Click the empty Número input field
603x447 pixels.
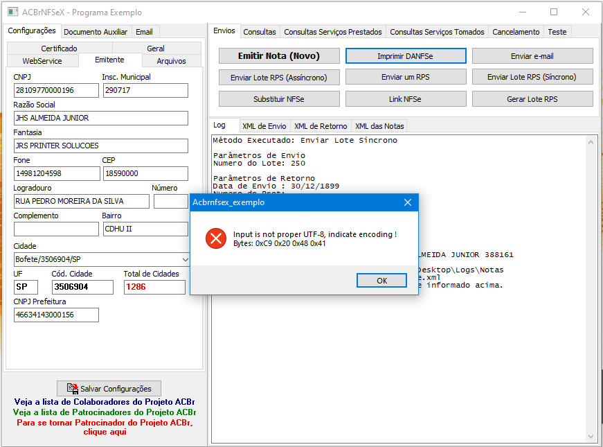click(171, 202)
